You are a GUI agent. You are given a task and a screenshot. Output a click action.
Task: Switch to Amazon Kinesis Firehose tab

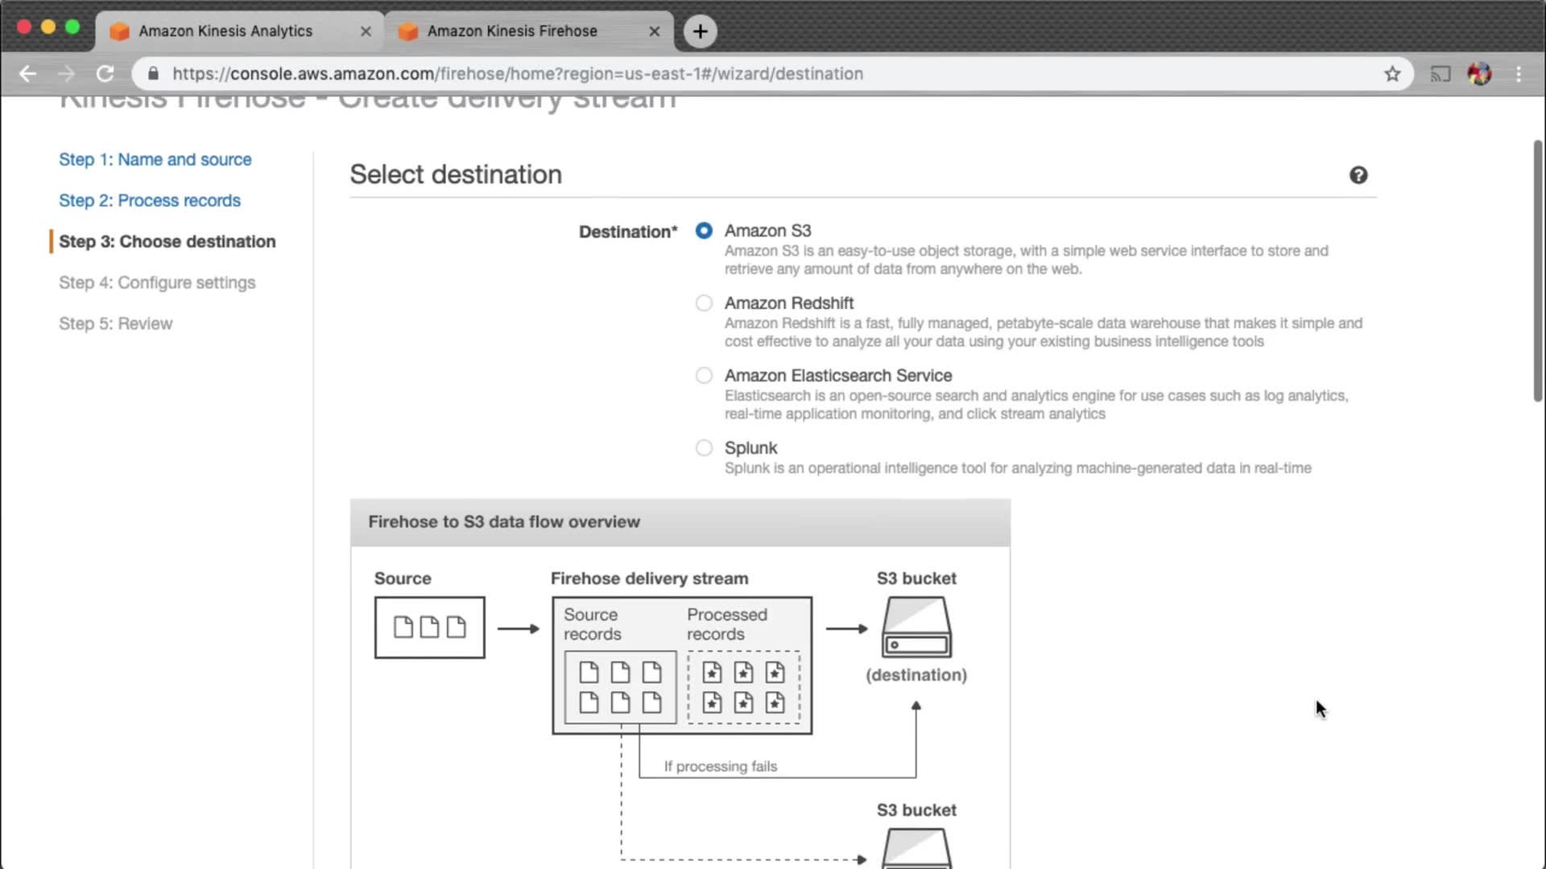coord(512,31)
